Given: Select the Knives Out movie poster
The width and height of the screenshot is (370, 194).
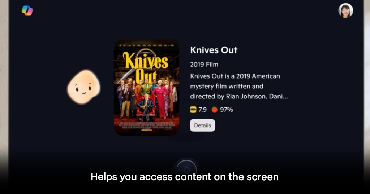Looking at the screenshot, I should (x=147, y=87).
